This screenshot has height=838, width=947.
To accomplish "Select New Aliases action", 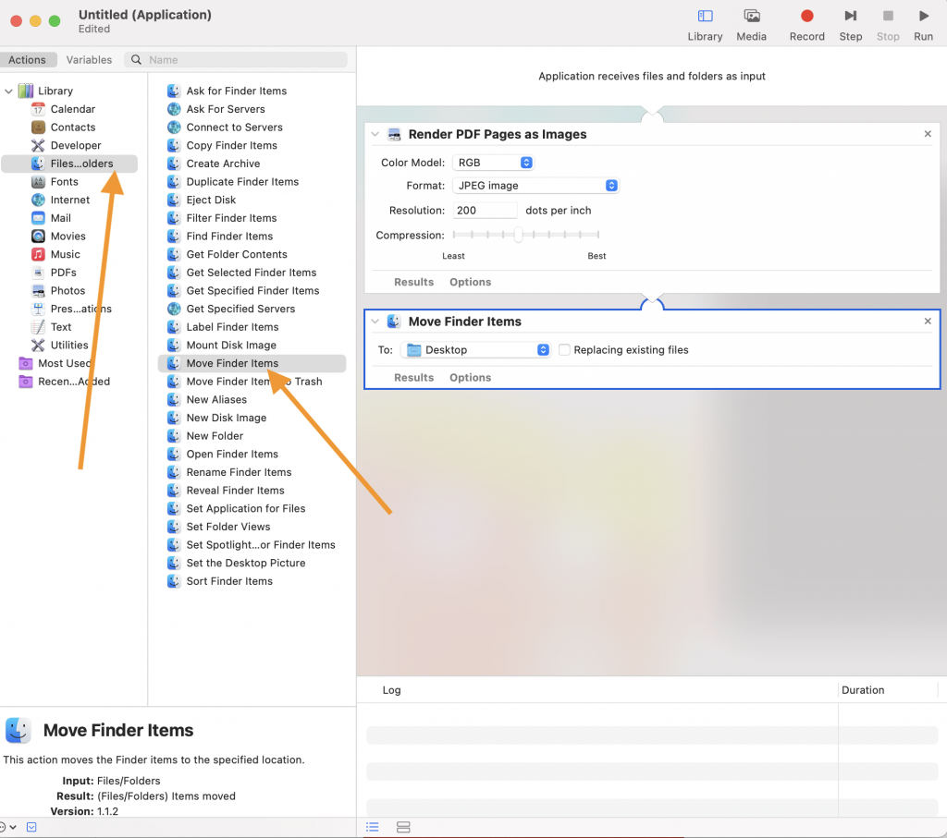I will tap(216, 399).
